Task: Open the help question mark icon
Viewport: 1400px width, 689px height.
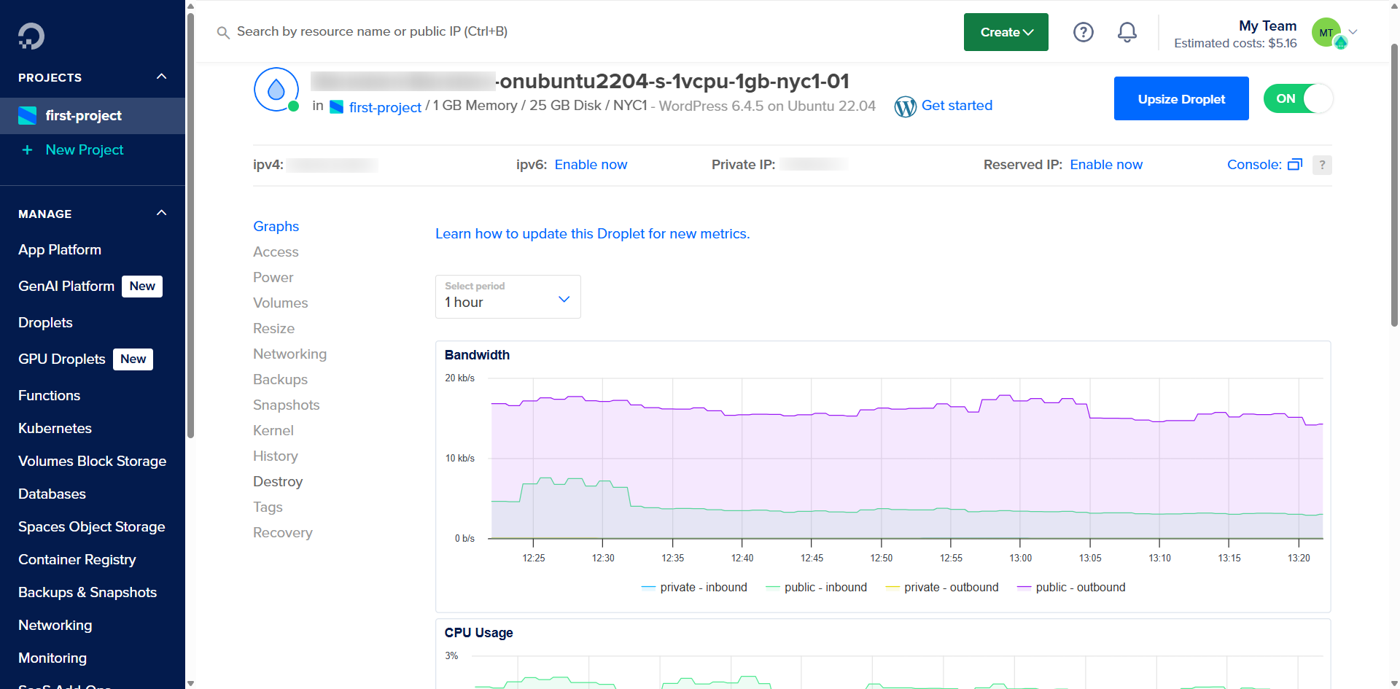Action: click(x=1083, y=32)
